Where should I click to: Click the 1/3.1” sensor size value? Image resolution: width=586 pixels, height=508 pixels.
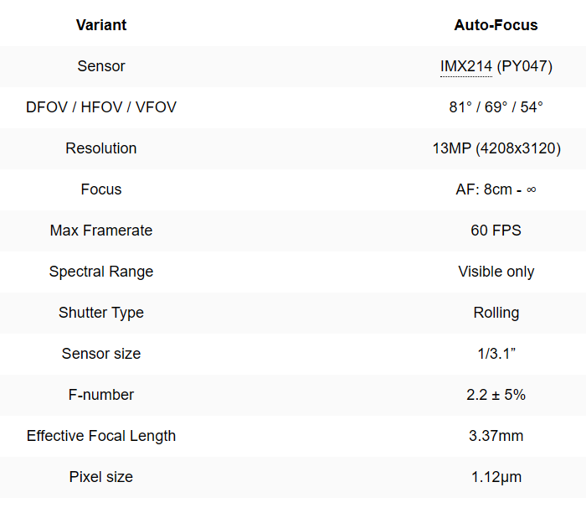(x=496, y=354)
